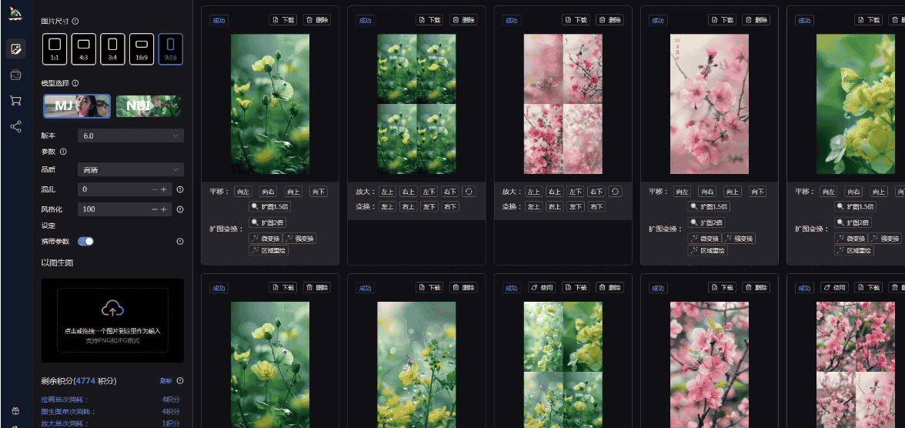Decrease the 混乱 value with minus
The width and height of the screenshot is (905, 428).
[x=155, y=189]
